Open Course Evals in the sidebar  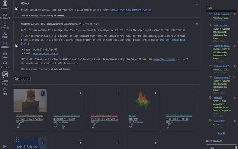(x=5, y=78)
